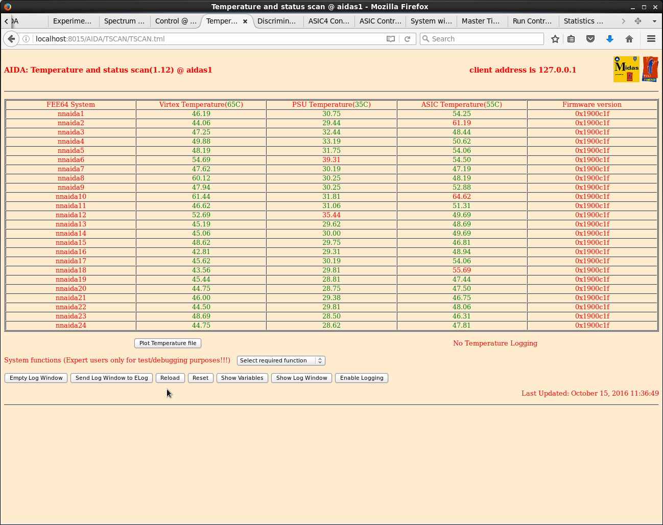Click the client address 127.0.0.1 text
The width and height of the screenshot is (663, 525).
(523, 70)
